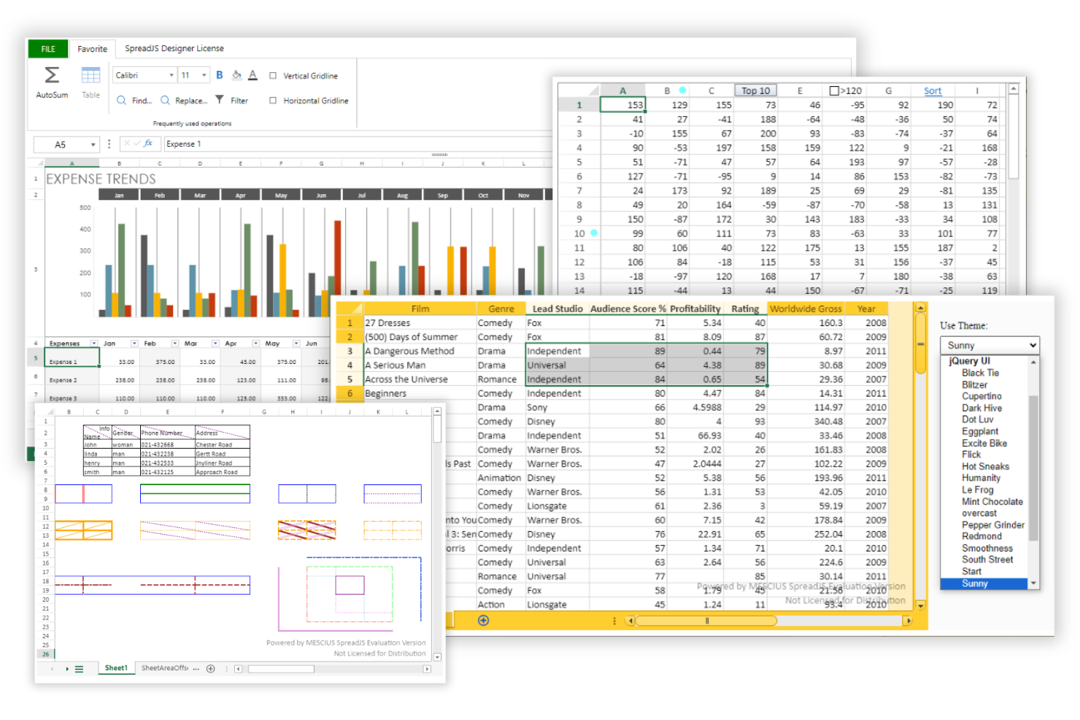Open the A5 name box dropdown
This screenshot has width=1080, height=720.
pos(93,144)
